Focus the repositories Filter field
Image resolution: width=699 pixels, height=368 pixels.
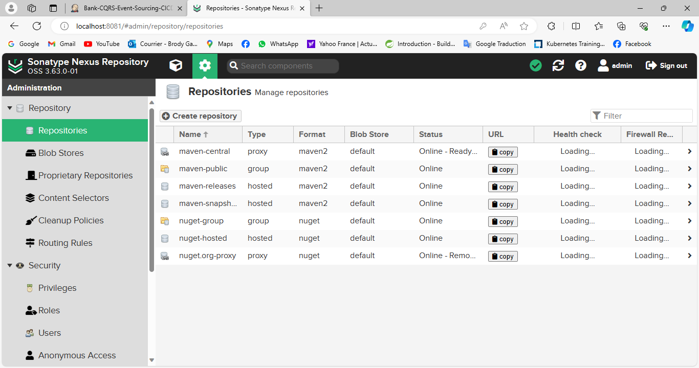coord(642,116)
